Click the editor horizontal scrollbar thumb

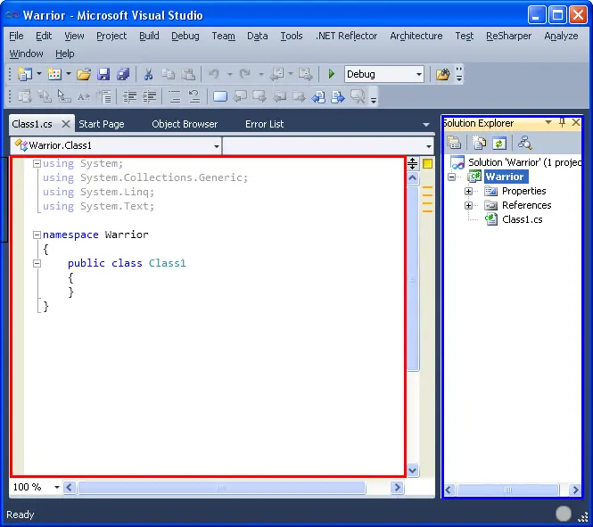pyautogui.click(x=222, y=488)
